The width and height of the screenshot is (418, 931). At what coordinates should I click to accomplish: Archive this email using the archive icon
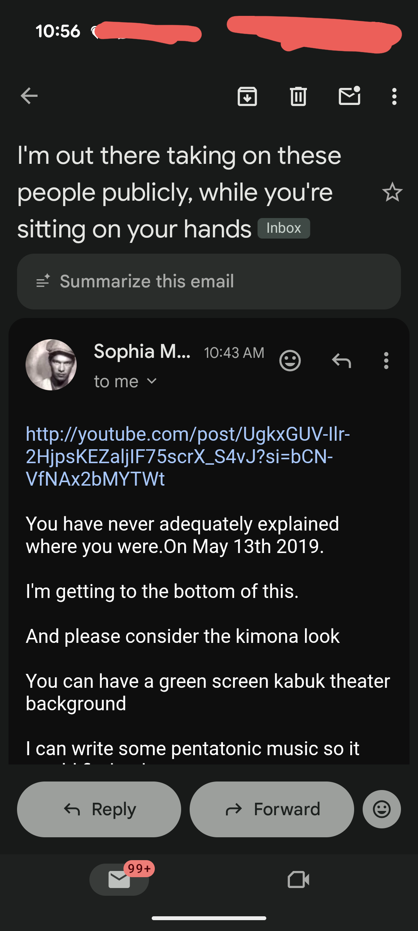point(247,96)
